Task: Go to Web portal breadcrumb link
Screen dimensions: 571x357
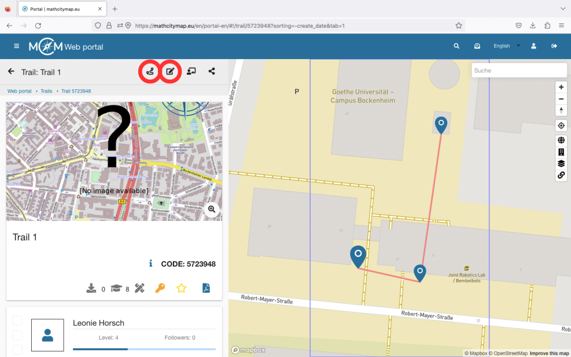Action: [x=20, y=91]
